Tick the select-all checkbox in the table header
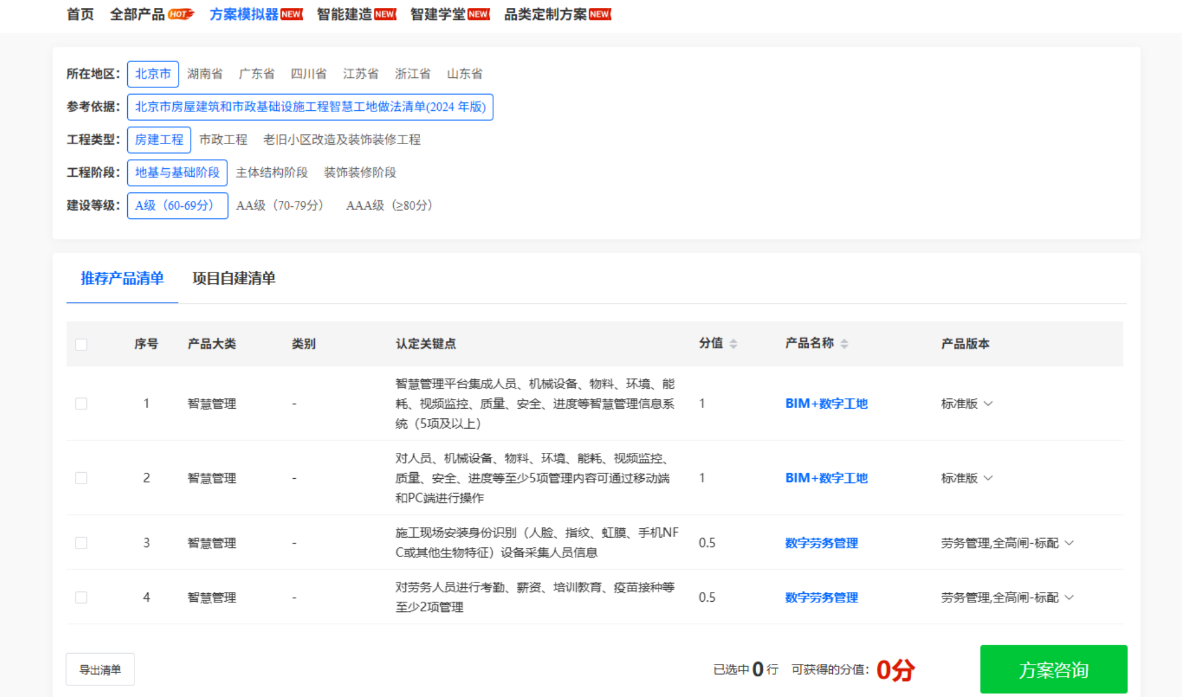 tap(81, 344)
